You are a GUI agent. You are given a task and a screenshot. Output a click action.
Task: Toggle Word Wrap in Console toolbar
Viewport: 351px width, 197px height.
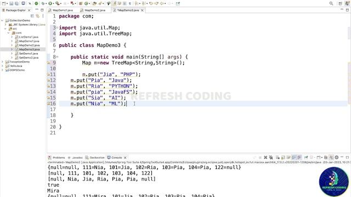288,158
